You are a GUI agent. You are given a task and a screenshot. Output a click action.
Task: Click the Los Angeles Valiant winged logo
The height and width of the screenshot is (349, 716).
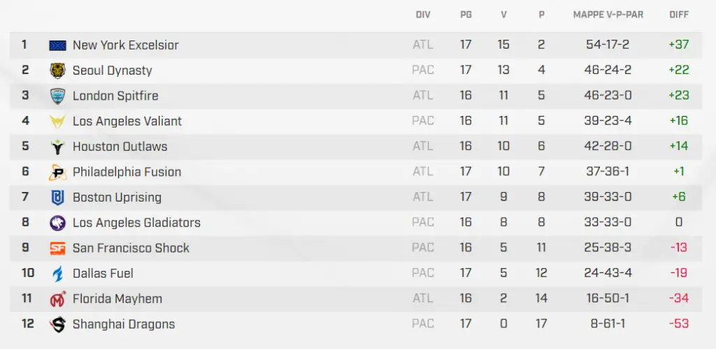pyautogui.click(x=57, y=121)
